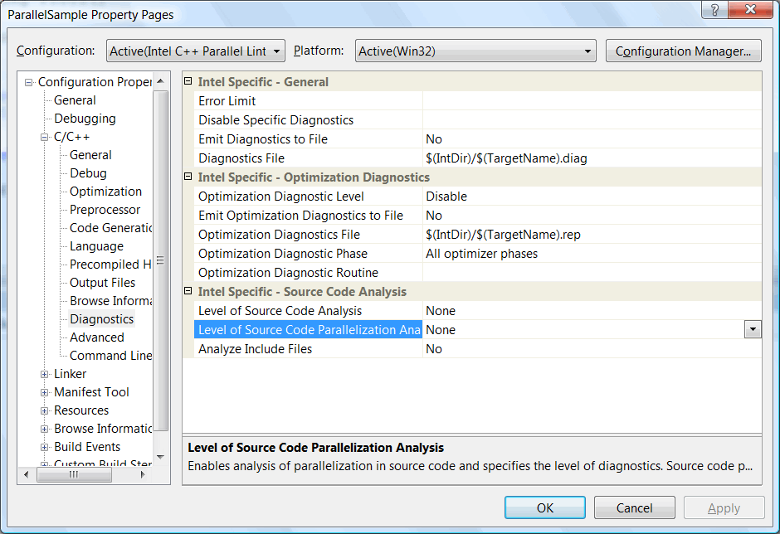The image size is (780, 534).
Task: Click the Apply button
Action: pyautogui.click(x=724, y=507)
